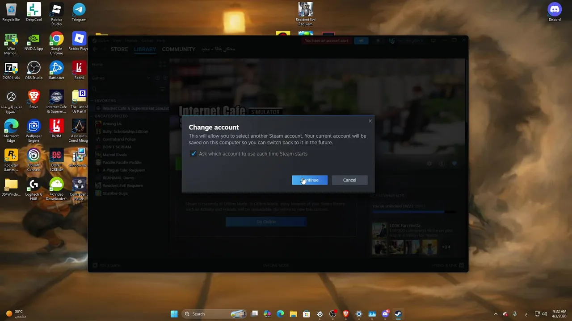This screenshot has height=321, width=572.
Task: Launch DeepCool from the desktop
Action: [x=34, y=12]
